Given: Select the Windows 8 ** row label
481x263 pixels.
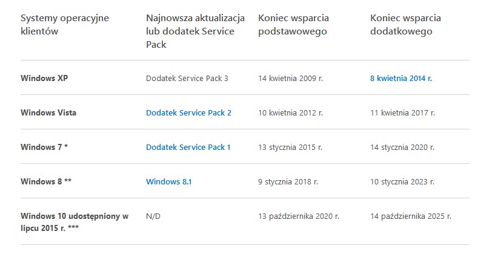Looking at the screenshot, I should (46, 182).
